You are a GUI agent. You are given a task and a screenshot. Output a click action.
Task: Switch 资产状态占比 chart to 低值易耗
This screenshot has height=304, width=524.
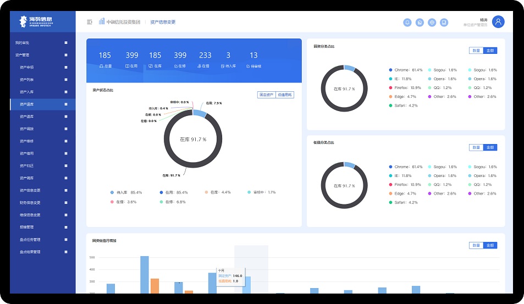click(285, 95)
